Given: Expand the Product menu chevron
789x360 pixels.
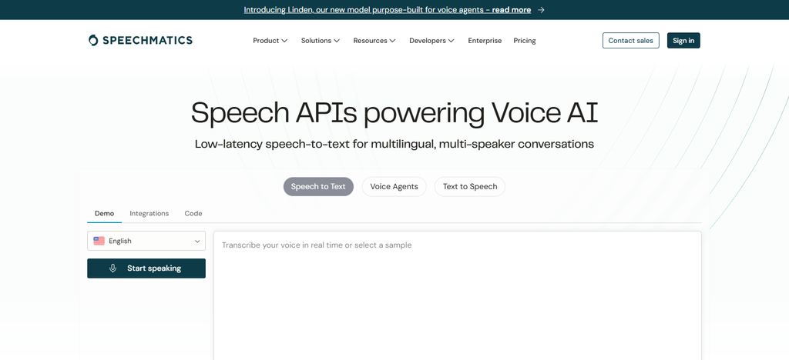Looking at the screenshot, I should coord(284,41).
